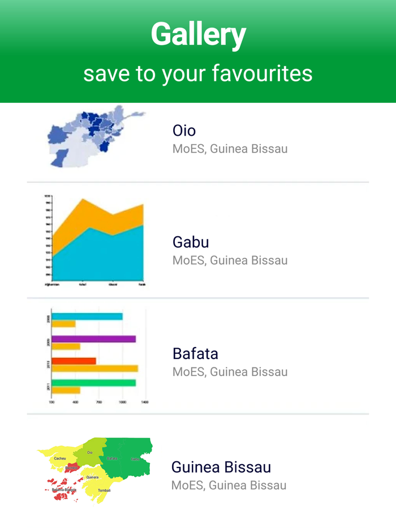
Task: Select the red Biombo region on the map
Action: click(x=74, y=468)
